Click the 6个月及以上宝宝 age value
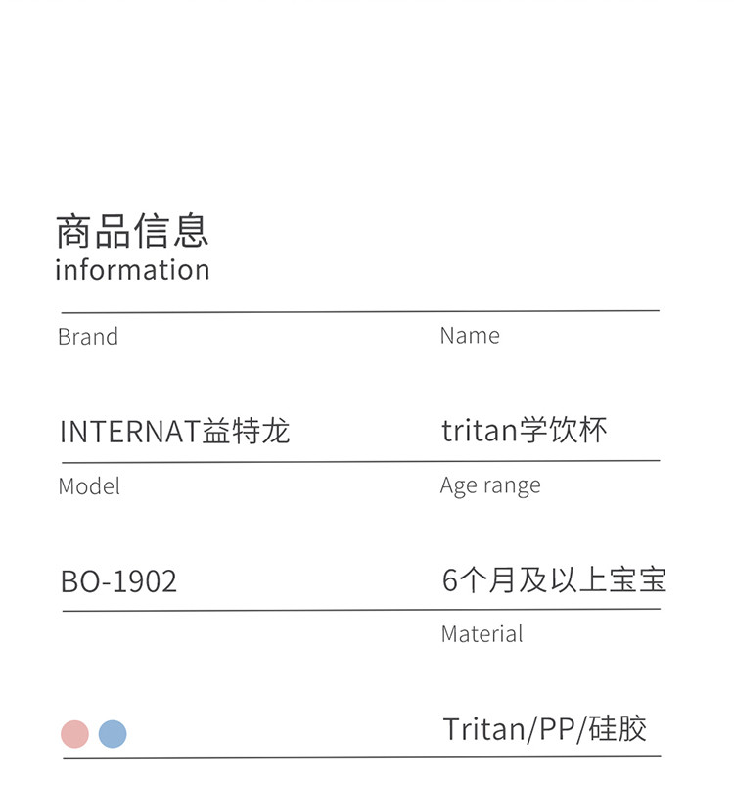This screenshot has width=734, height=786. tap(554, 580)
